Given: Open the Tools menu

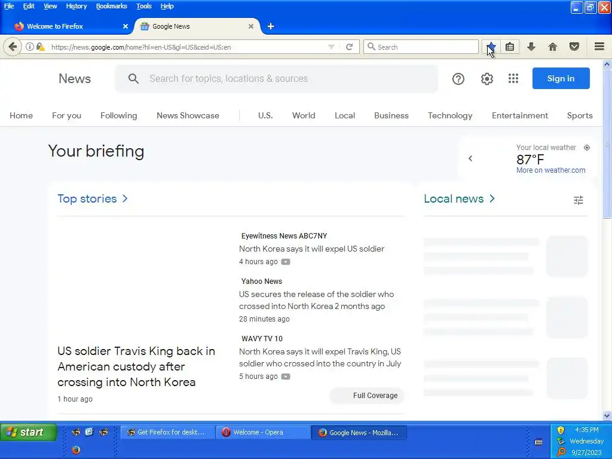Looking at the screenshot, I should [x=143, y=6].
